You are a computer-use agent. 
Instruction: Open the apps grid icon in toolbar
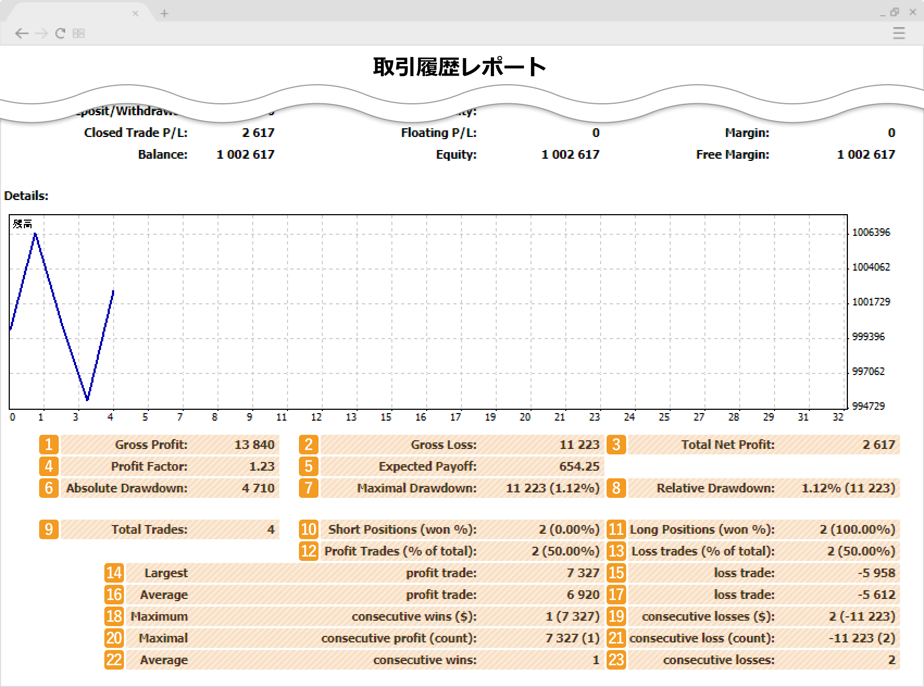[x=79, y=34]
